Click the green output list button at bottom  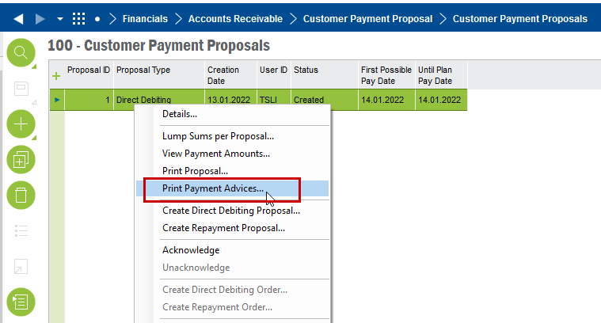click(21, 302)
